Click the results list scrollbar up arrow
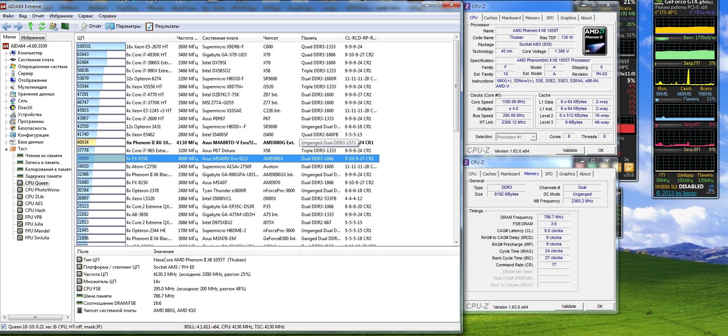 (456, 37)
